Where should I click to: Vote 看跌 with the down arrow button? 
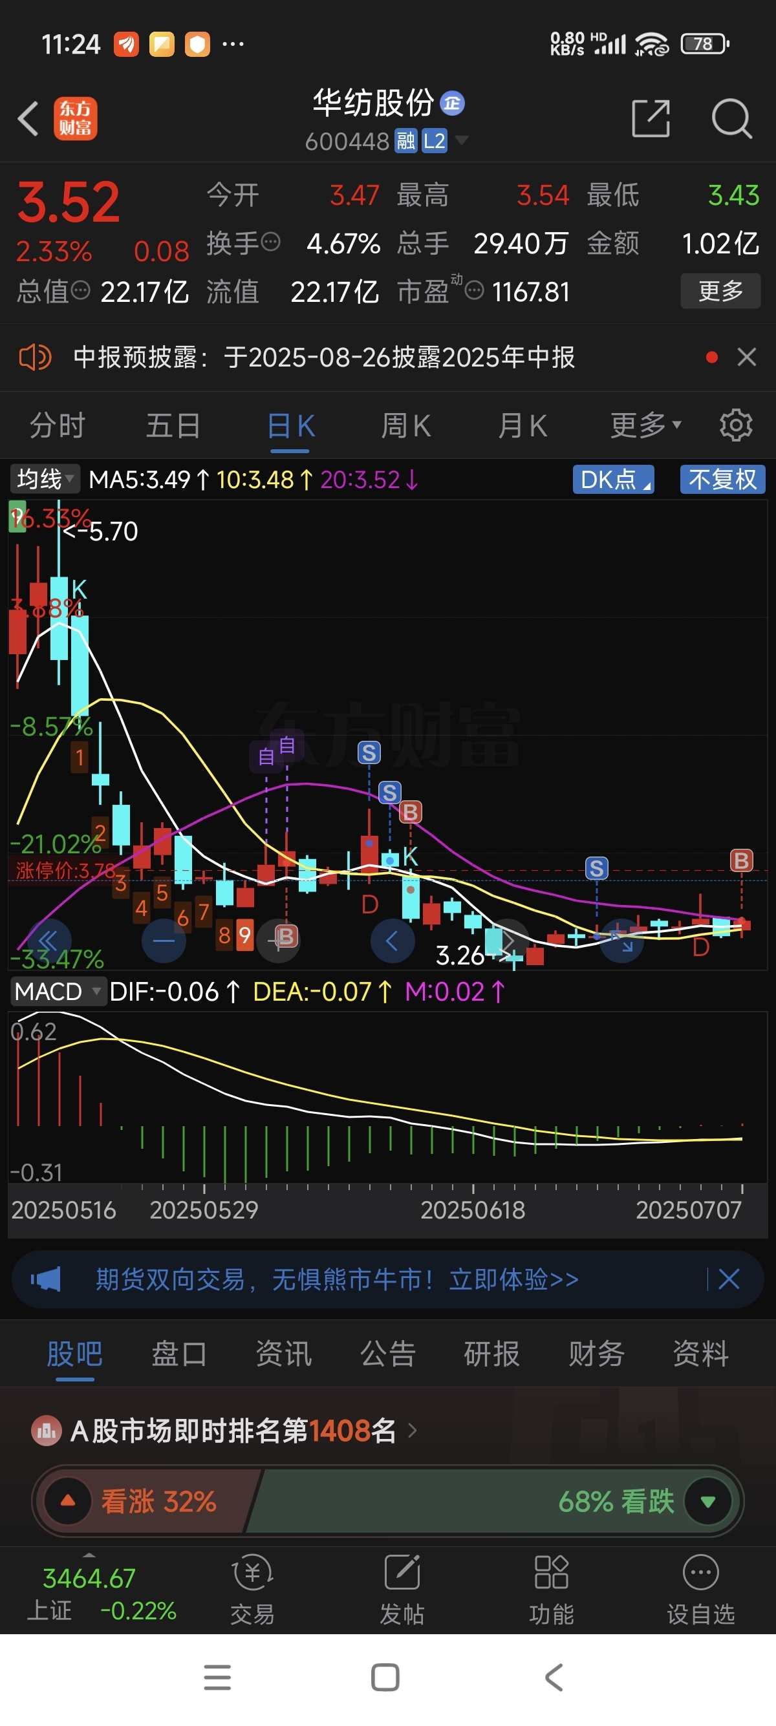coord(707,1501)
